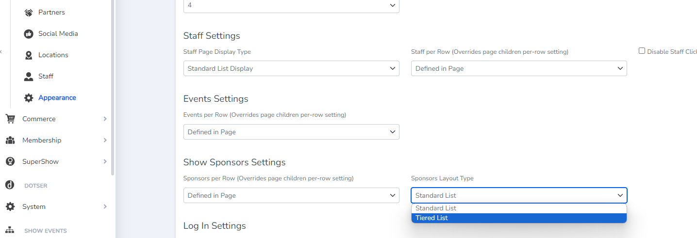Enable the Disable Staff Click checkbox
The width and height of the screenshot is (697, 238).
coord(642,51)
